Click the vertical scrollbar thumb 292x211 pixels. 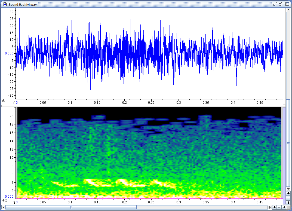click(288, 143)
